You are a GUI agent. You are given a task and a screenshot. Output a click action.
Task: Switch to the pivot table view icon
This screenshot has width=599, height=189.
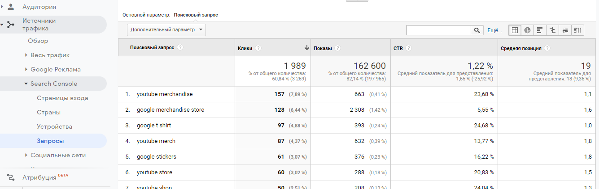click(578, 30)
